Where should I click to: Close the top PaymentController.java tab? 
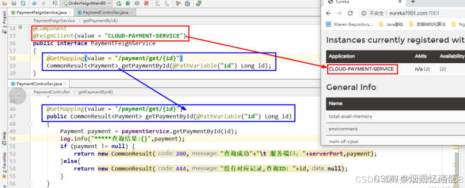click(x=131, y=13)
